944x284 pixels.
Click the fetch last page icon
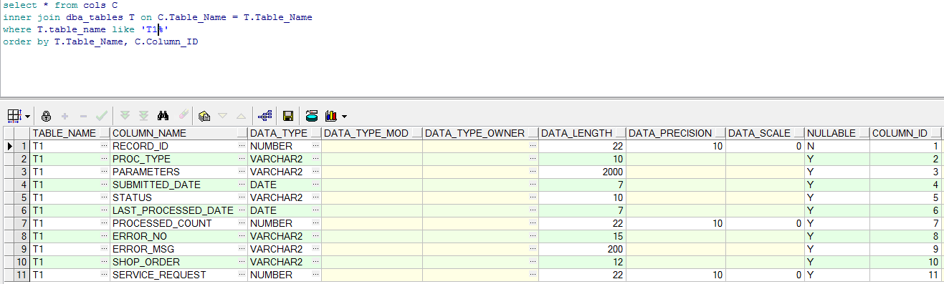143,115
